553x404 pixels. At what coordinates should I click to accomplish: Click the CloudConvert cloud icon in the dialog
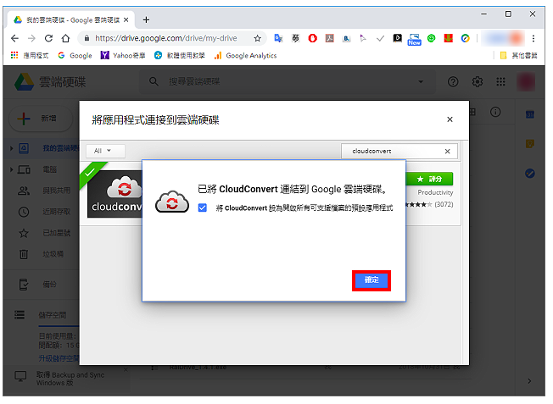[x=172, y=202]
